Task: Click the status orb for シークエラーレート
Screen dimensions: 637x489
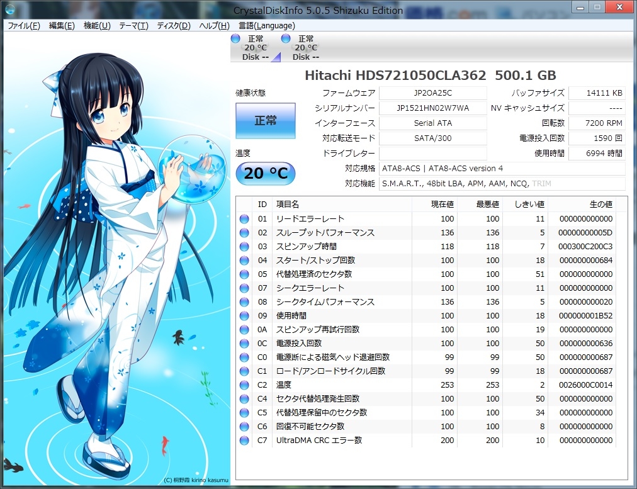Action: coord(244,288)
